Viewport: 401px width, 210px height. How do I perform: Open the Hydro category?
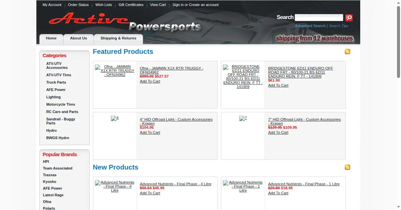point(51,130)
